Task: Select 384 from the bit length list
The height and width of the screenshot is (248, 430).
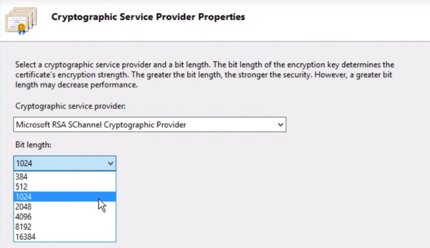Action: 22,177
